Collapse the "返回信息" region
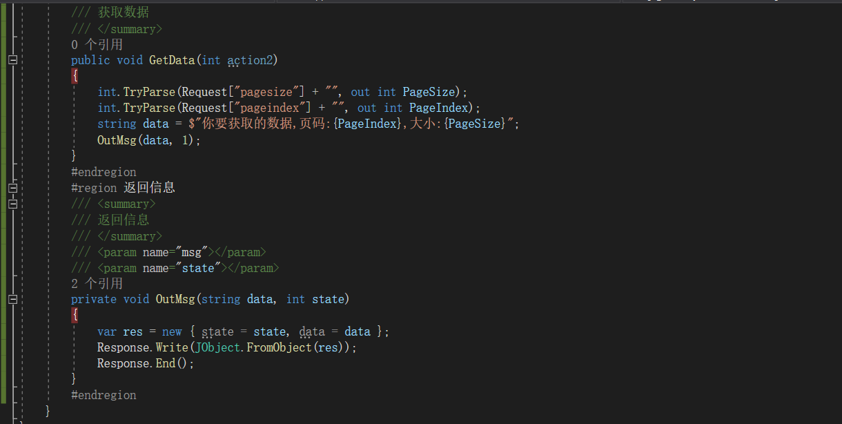Viewport: 842px width, 424px height. [12, 188]
